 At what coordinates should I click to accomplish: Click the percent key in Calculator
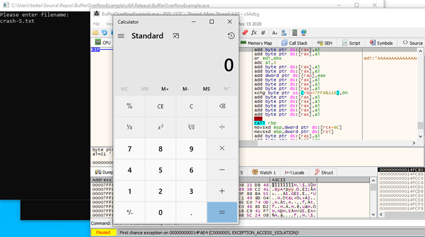point(130,106)
